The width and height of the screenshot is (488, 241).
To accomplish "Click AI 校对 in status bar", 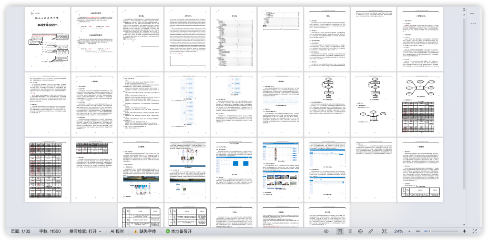I will (117, 231).
